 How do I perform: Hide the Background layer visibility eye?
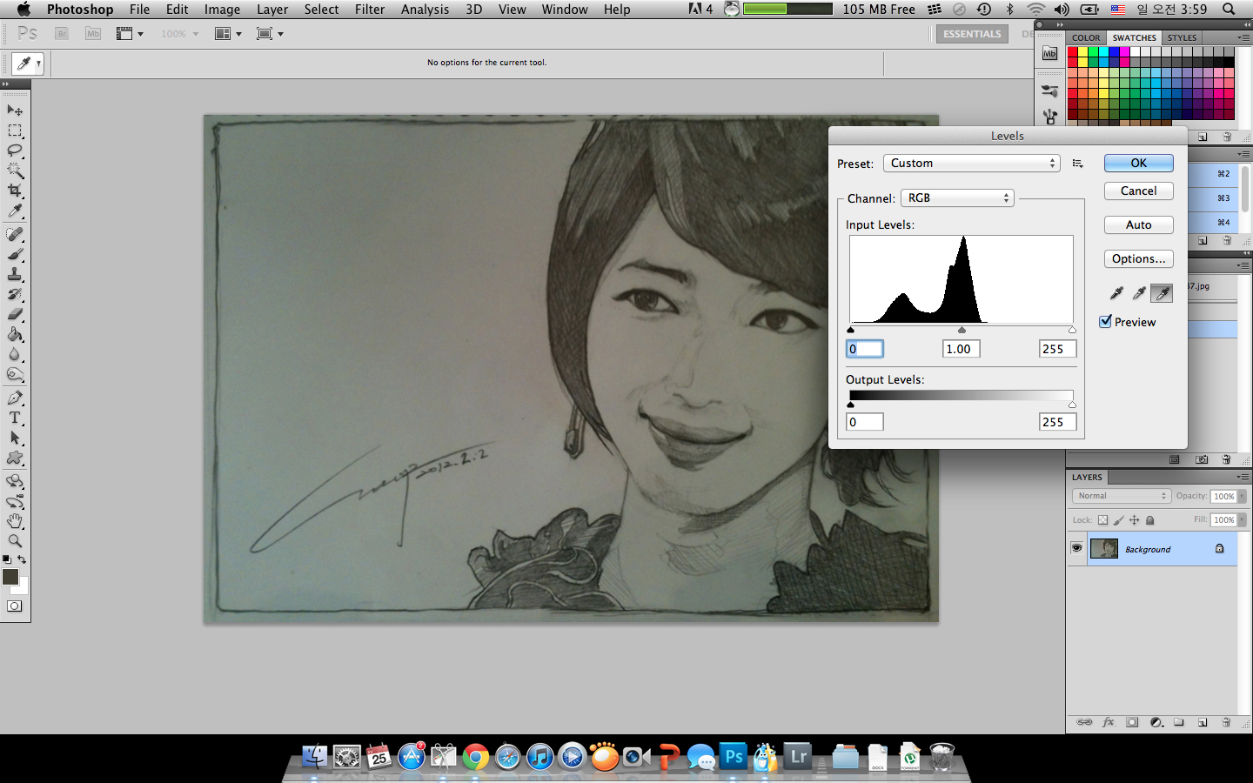coord(1076,548)
